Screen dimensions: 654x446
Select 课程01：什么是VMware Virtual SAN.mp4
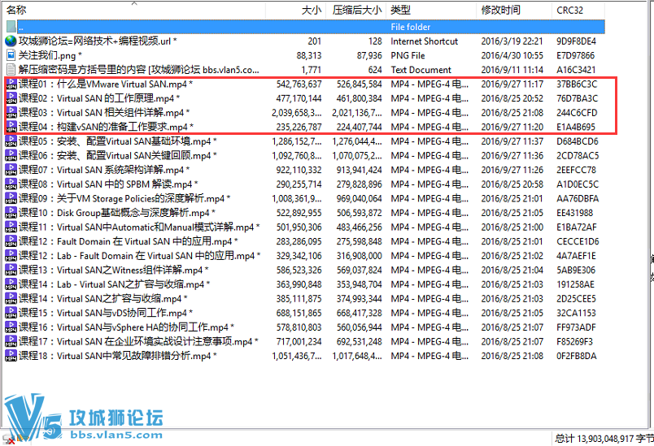106,84
